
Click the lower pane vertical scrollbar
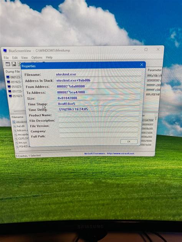[x=156, y=131]
